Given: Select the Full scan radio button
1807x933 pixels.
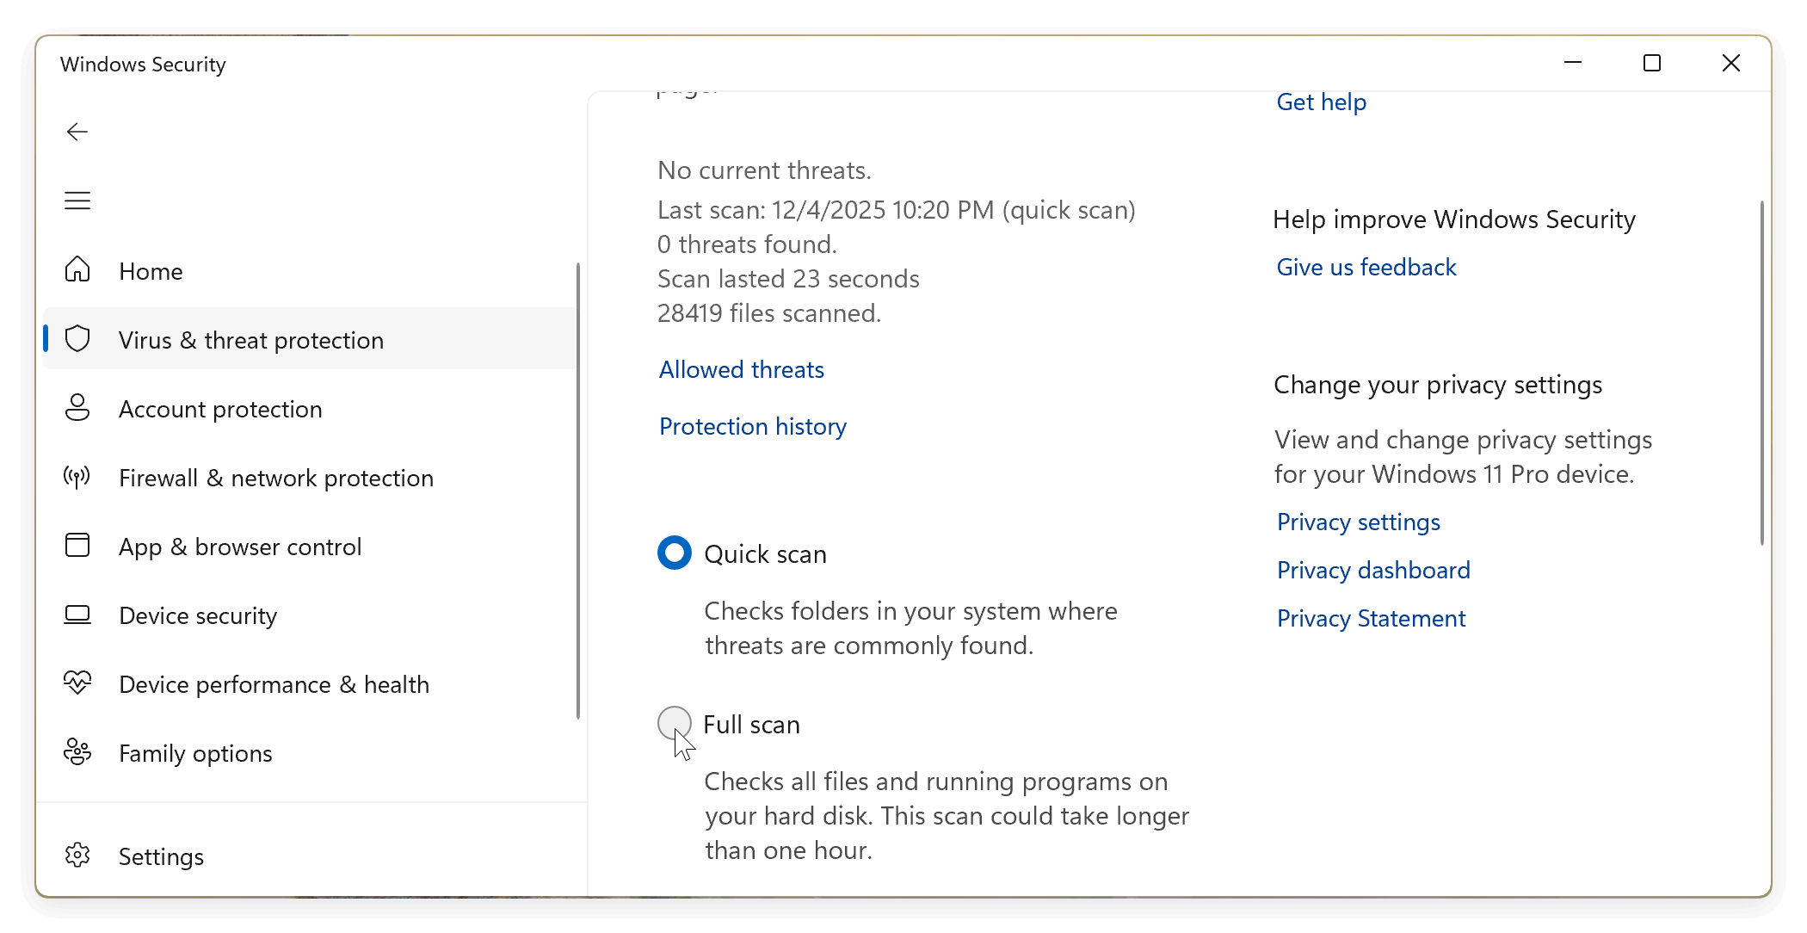Looking at the screenshot, I should pyautogui.click(x=674, y=723).
